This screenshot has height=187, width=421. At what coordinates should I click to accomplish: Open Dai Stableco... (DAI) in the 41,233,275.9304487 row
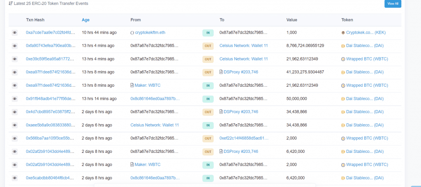[x=365, y=72]
